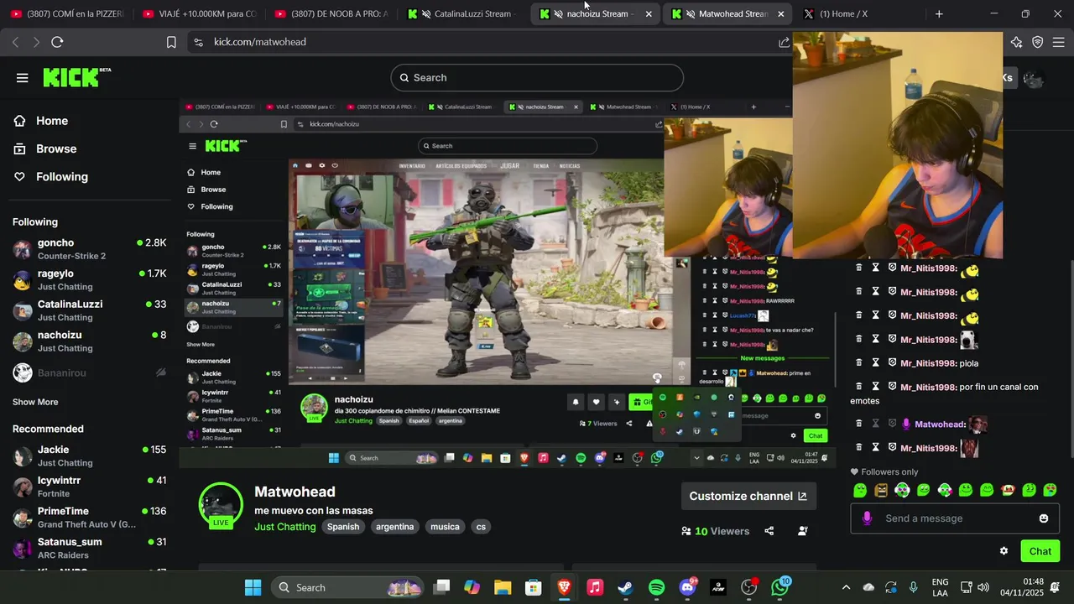The image size is (1074, 604).
Task: Click the Kick search field
Action: 537,77
